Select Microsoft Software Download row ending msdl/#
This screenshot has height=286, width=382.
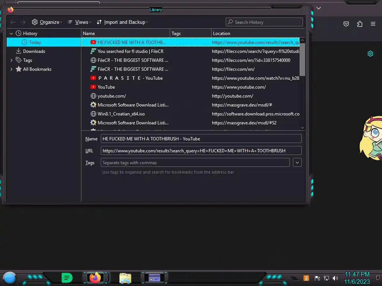[191, 105]
